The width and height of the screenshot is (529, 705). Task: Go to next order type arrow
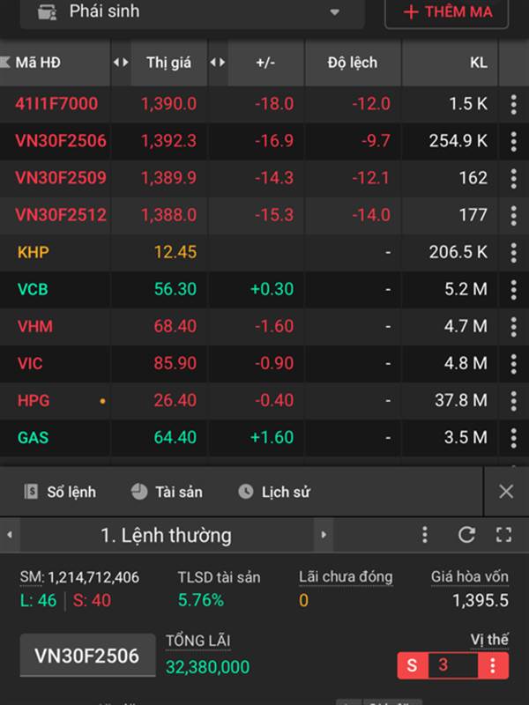click(x=324, y=535)
